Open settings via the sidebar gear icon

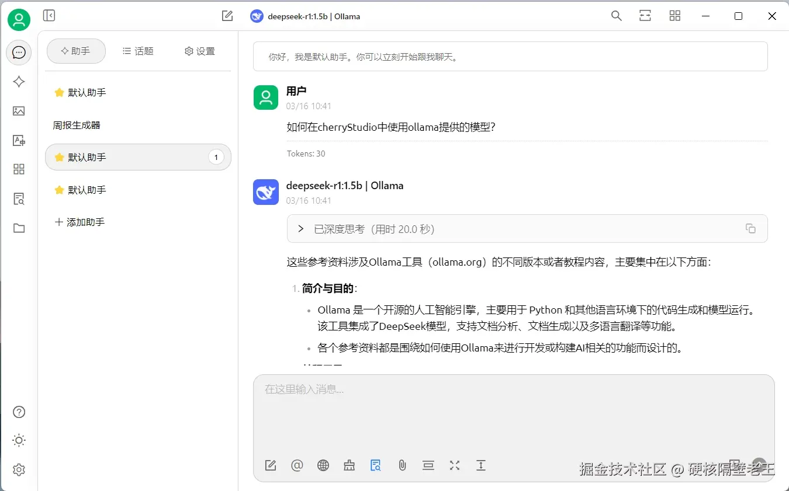point(19,469)
